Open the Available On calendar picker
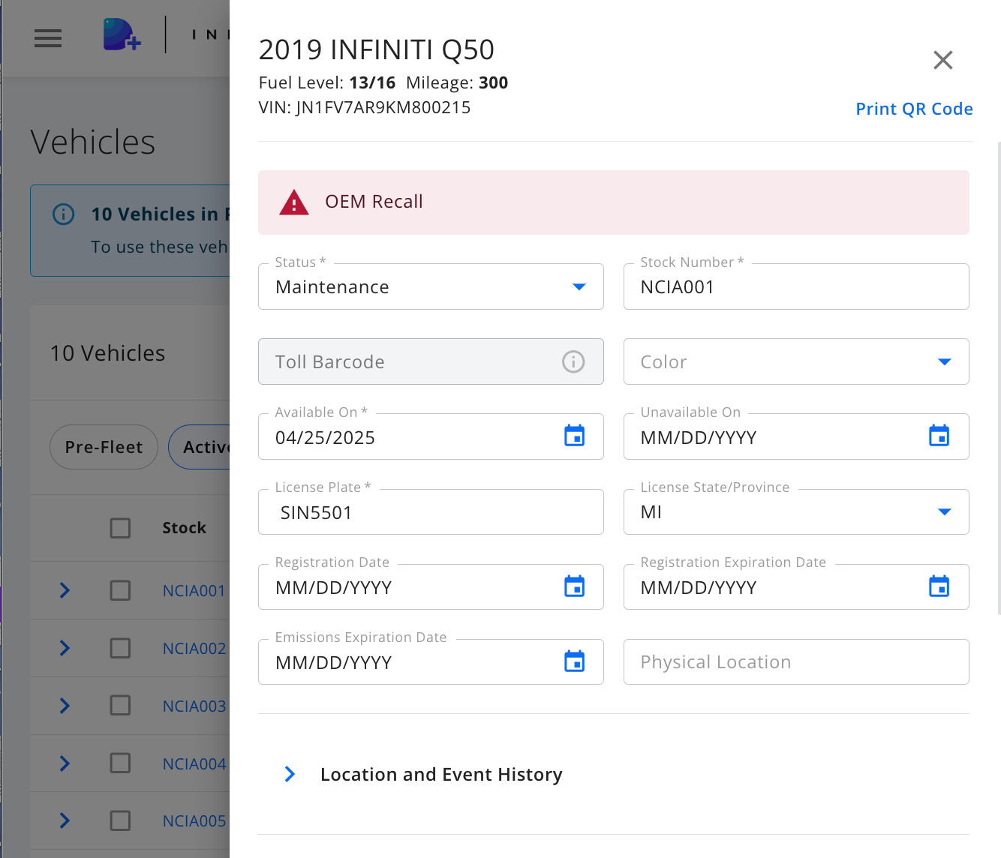 click(x=575, y=436)
